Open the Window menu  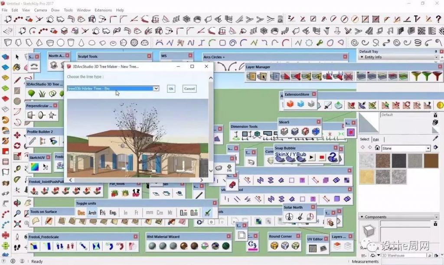[84, 10]
